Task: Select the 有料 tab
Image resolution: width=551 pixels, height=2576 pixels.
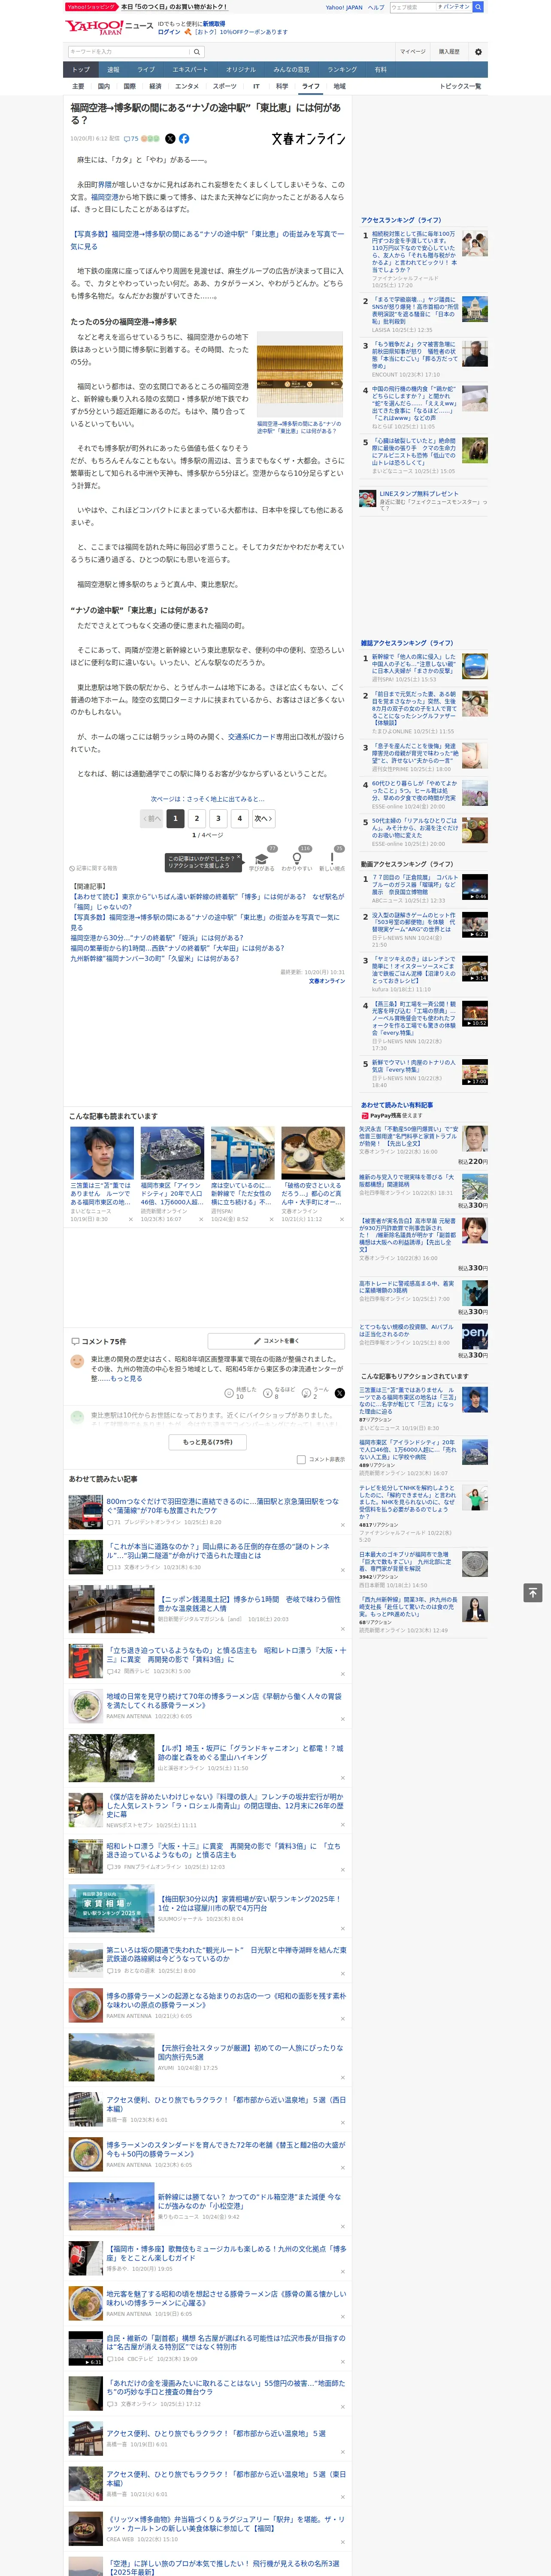Action: coord(380,70)
